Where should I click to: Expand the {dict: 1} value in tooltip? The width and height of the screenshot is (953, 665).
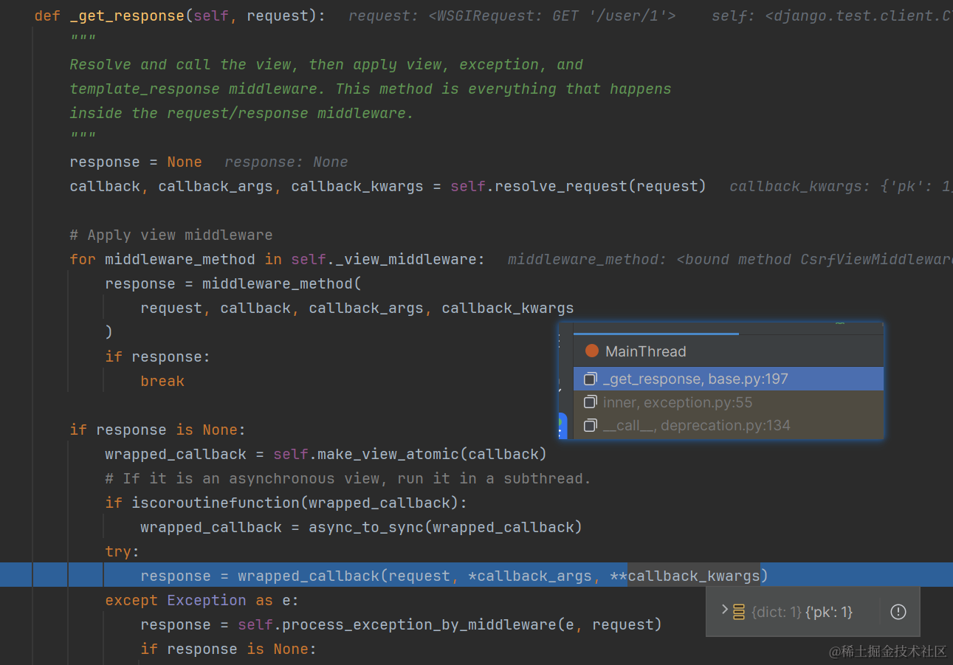click(x=724, y=610)
